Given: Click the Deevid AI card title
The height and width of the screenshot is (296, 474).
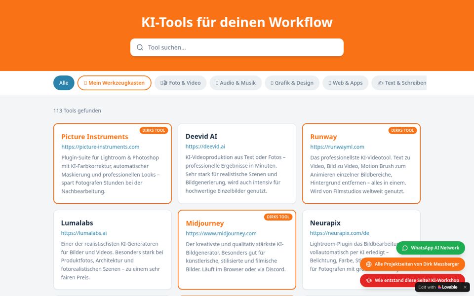Looking at the screenshot, I should coord(201,137).
